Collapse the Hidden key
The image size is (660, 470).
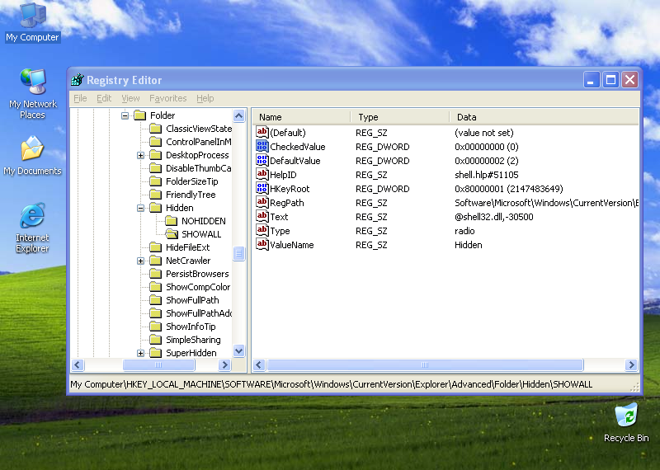point(140,208)
